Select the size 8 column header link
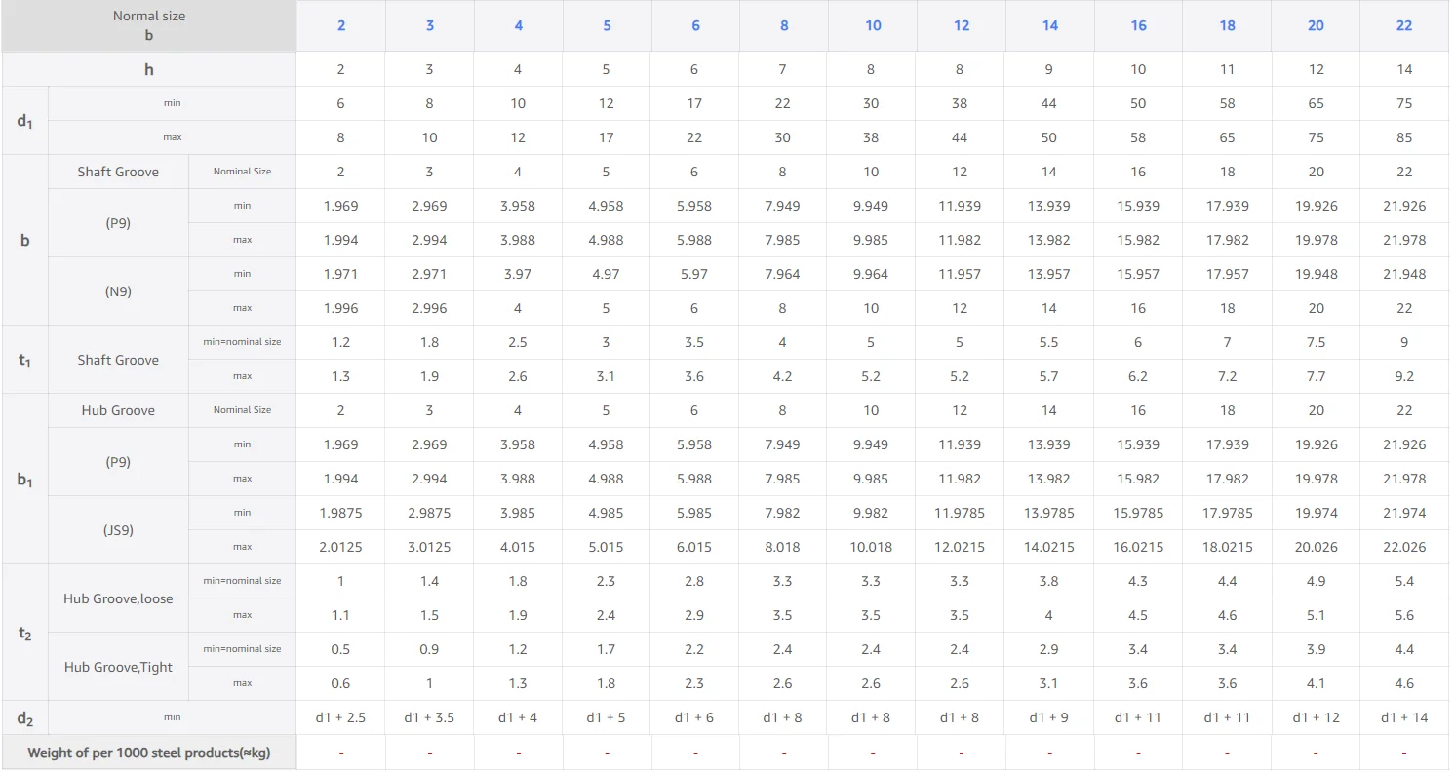This screenshot has width=1455, height=772. point(784,25)
